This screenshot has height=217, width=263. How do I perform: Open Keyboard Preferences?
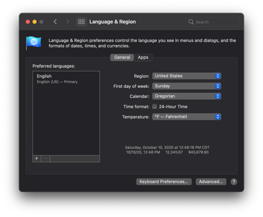coord(164,181)
